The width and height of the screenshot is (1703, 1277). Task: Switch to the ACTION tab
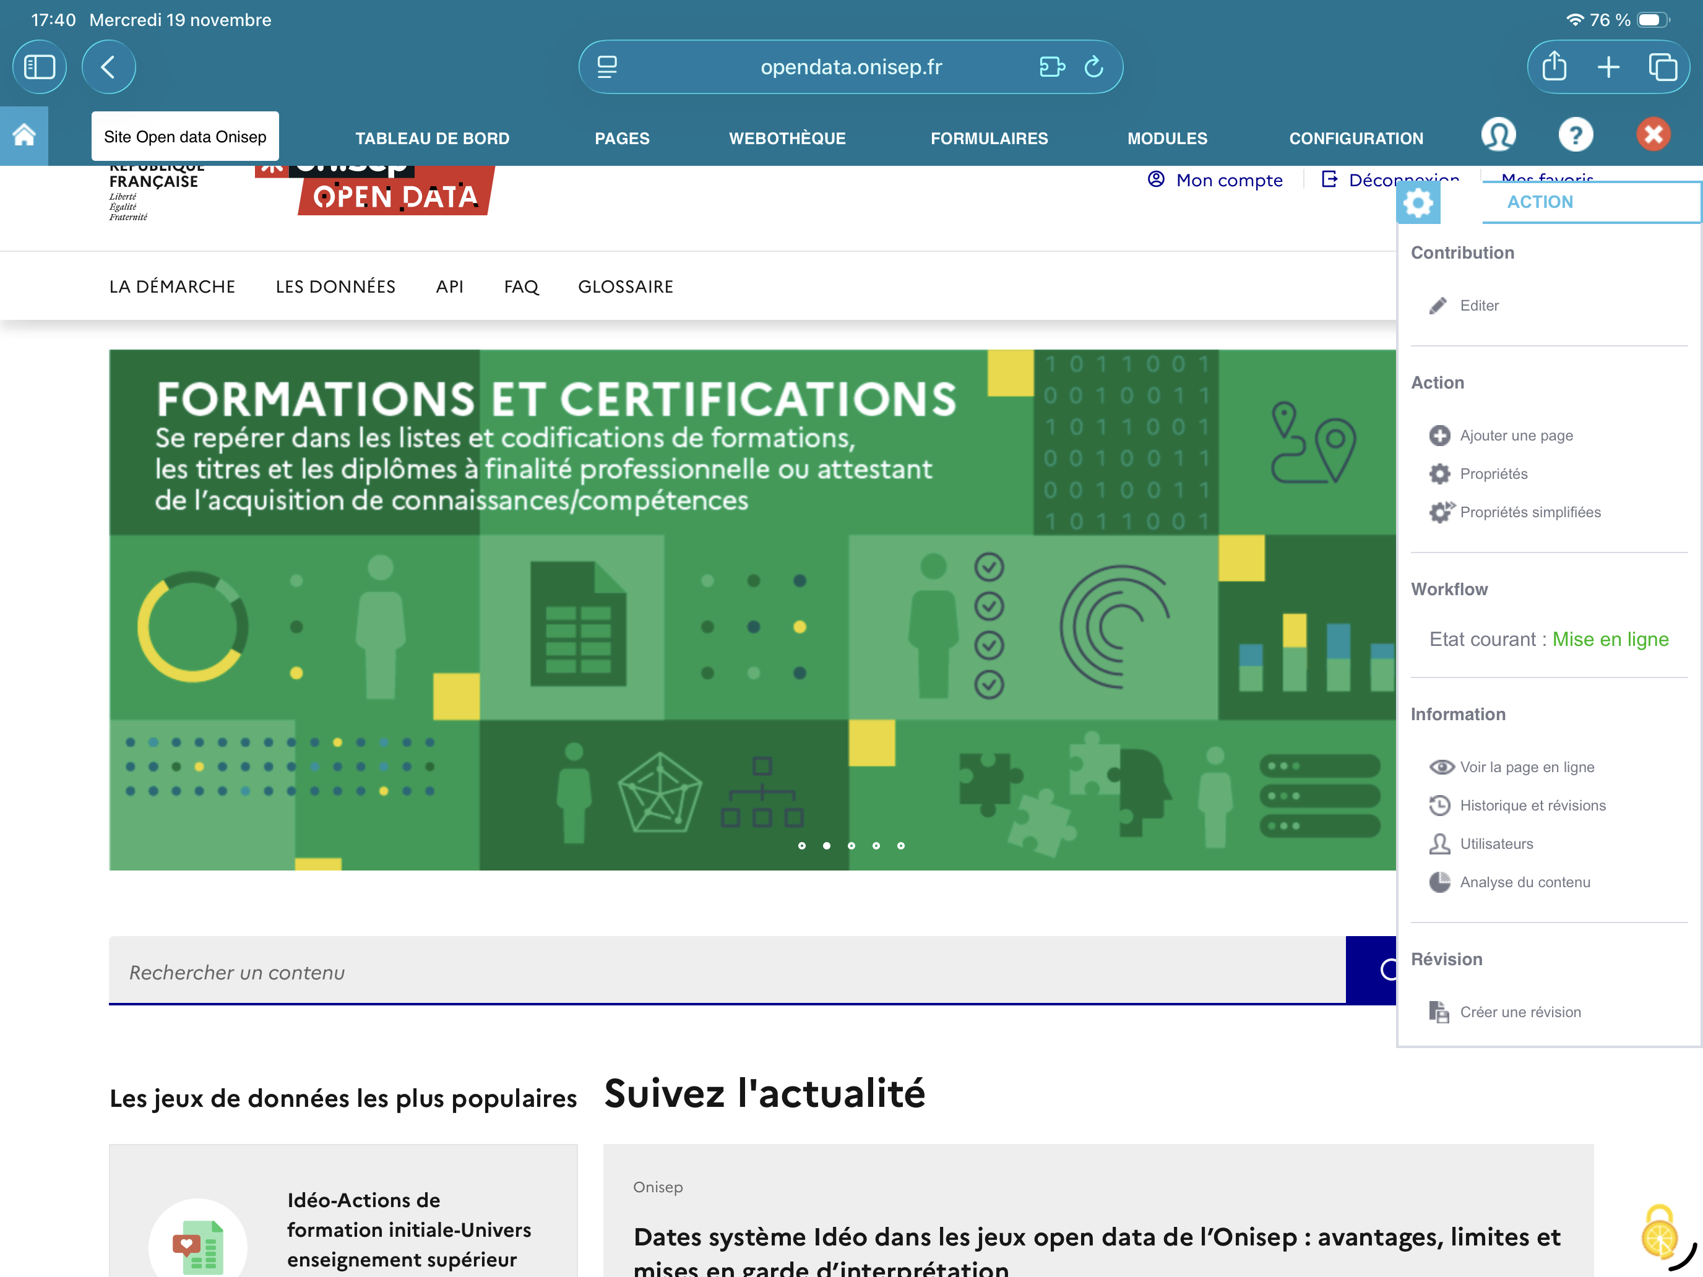tap(1540, 202)
